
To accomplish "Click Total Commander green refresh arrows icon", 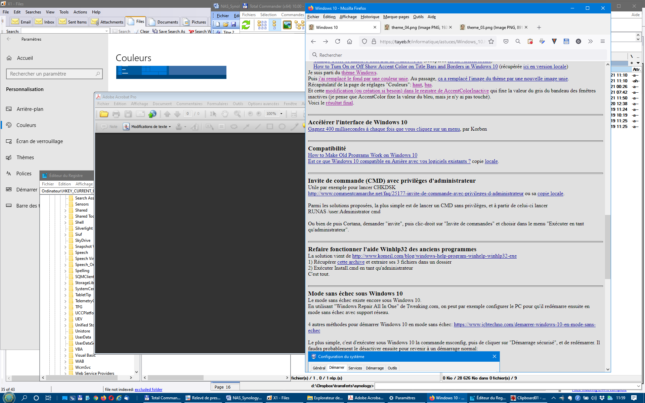I will coord(246,25).
